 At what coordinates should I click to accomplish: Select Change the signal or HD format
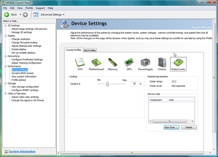coord(28,100)
